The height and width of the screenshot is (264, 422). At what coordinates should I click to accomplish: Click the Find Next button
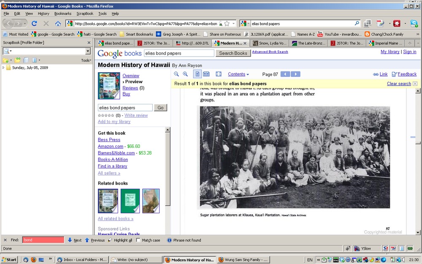(75, 240)
